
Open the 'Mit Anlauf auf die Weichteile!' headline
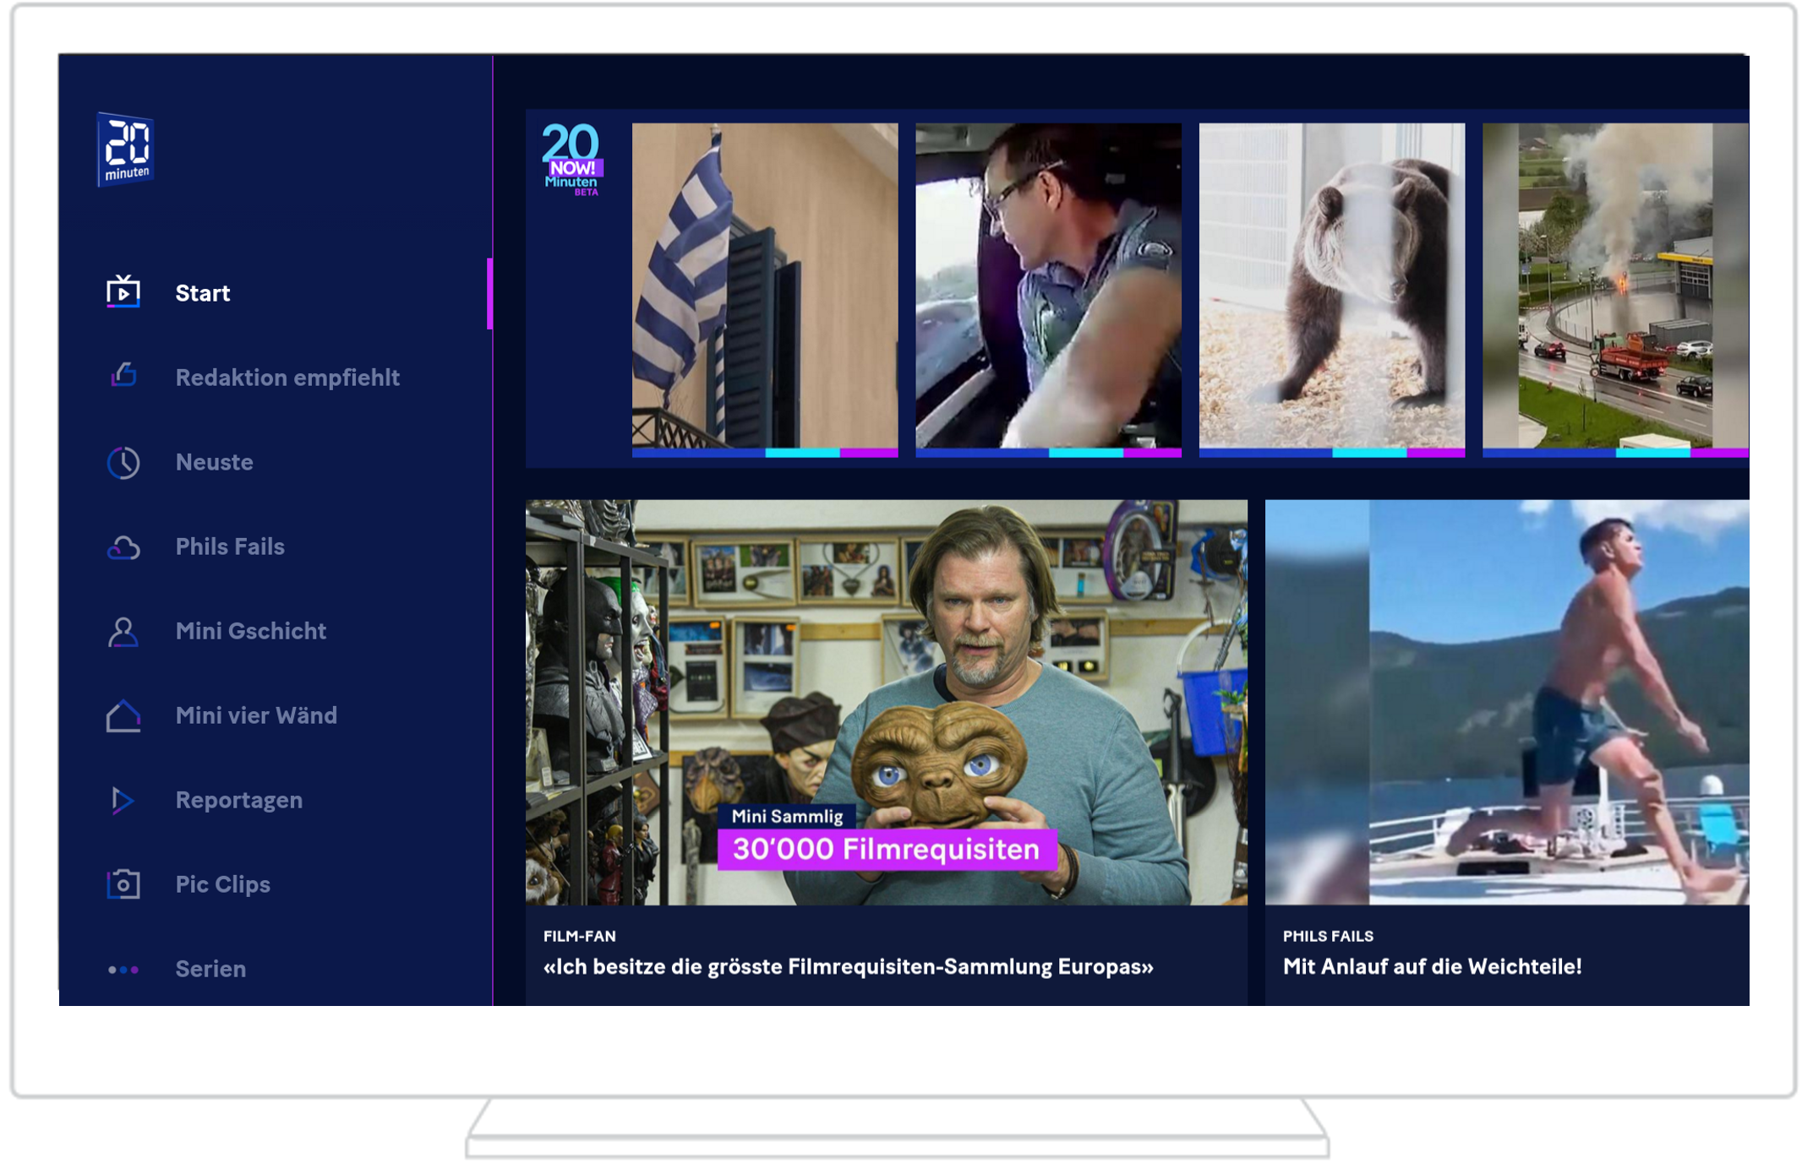(x=1432, y=966)
